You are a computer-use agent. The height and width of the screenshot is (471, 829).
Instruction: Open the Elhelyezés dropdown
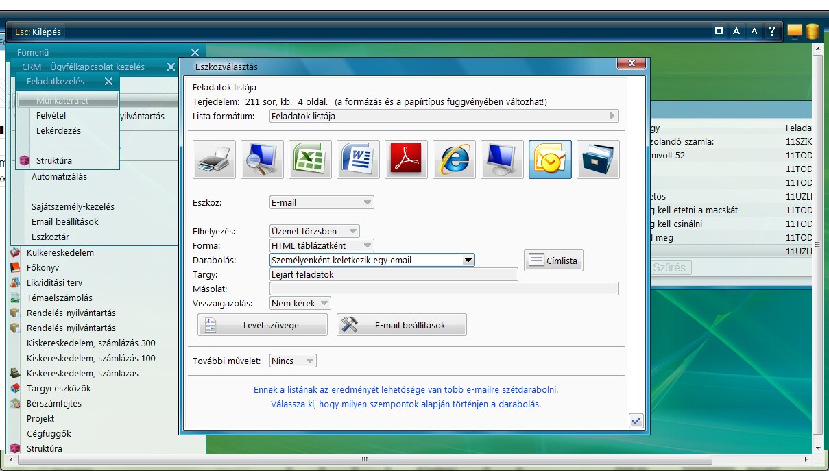point(315,231)
